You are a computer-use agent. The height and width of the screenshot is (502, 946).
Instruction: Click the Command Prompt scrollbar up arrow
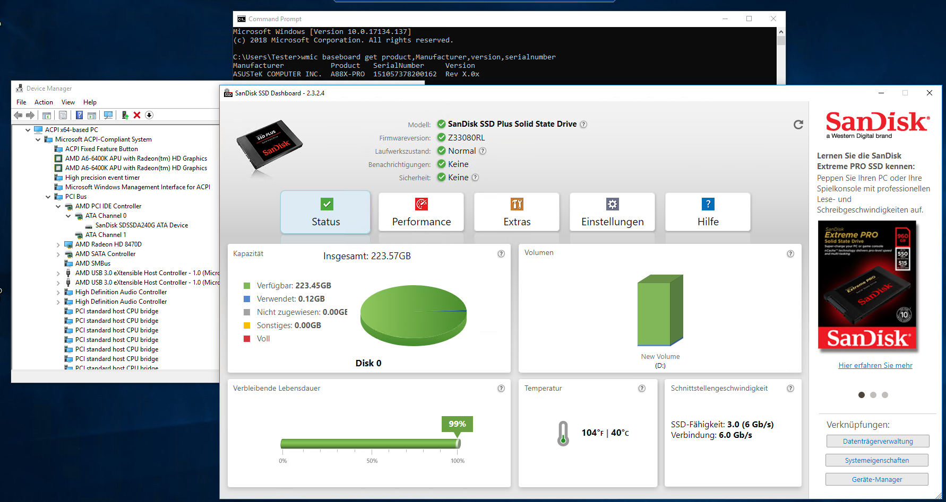pyautogui.click(x=781, y=32)
